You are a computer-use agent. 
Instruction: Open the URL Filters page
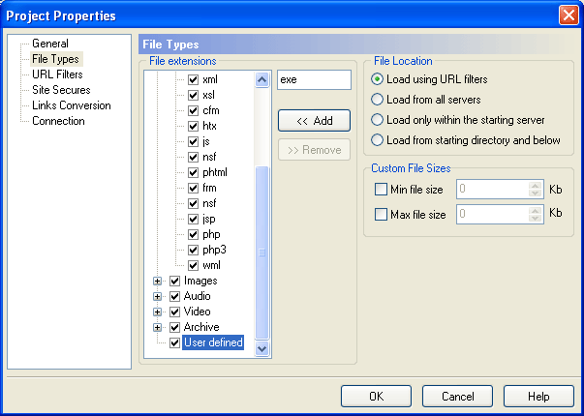(x=57, y=74)
